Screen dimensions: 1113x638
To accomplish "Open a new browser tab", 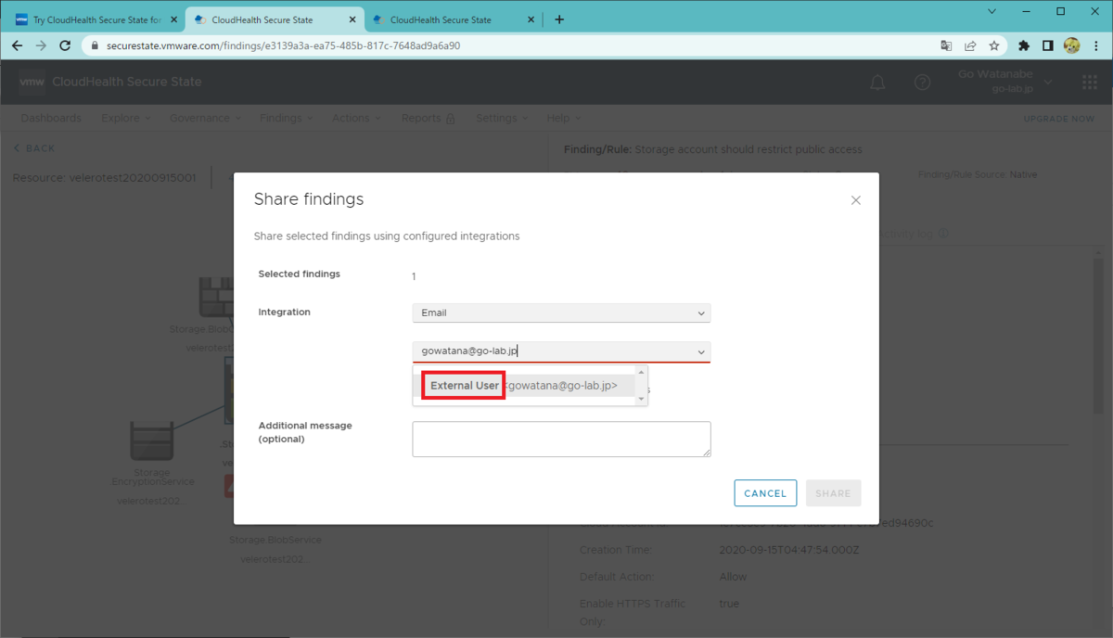I will pyautogui.click(x=559, y=19).
